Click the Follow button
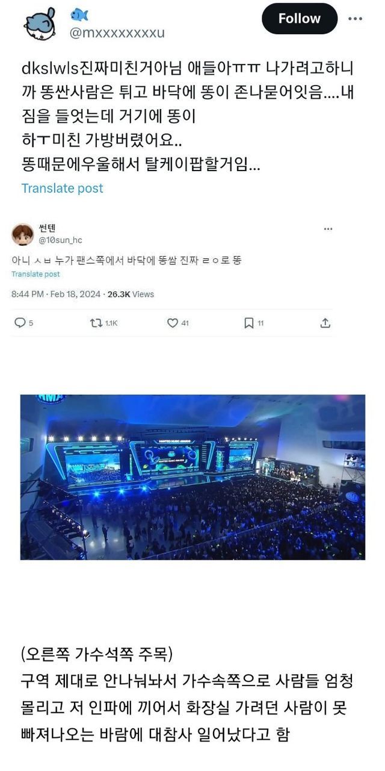This screenshot has width=385, height=771. pos(299,19)
